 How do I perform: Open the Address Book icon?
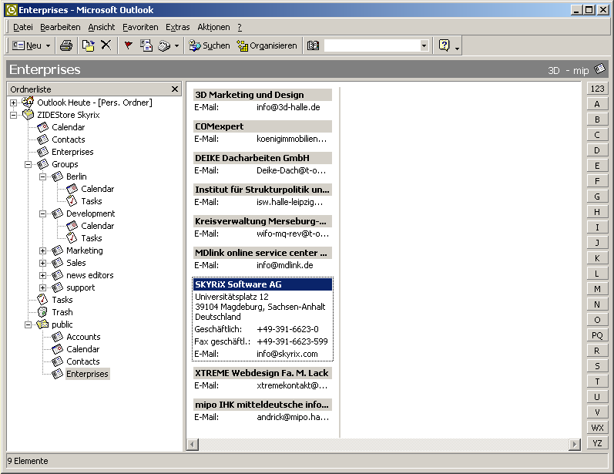[313, 45]
